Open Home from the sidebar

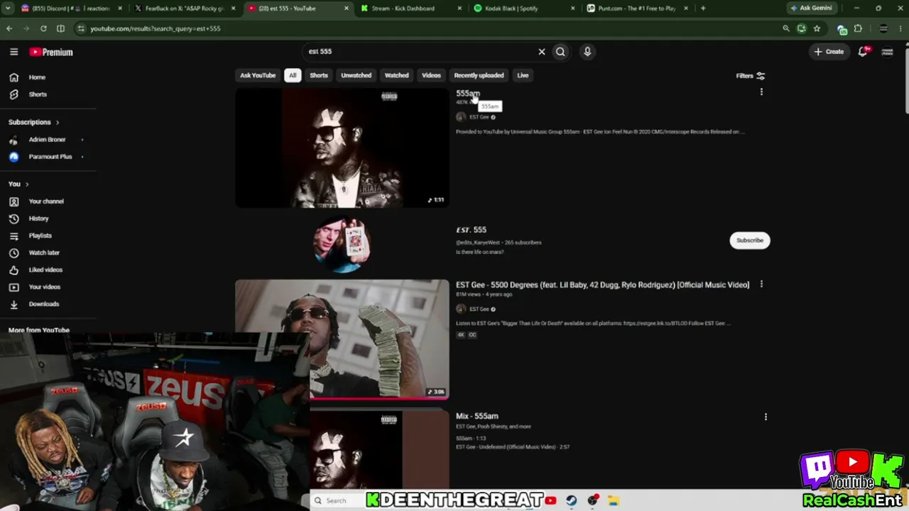pyautogui.click(x=37, y=77)
